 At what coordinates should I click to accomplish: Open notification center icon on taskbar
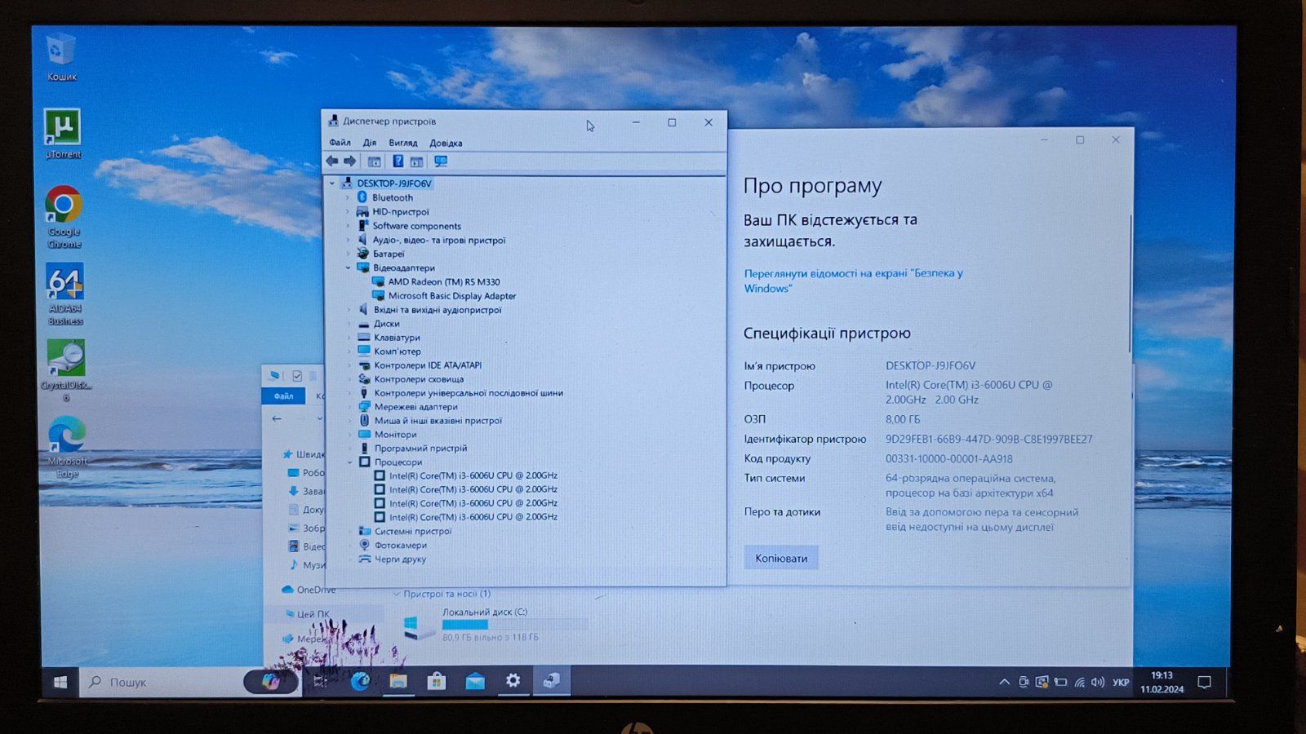(x=1204, y=682)
